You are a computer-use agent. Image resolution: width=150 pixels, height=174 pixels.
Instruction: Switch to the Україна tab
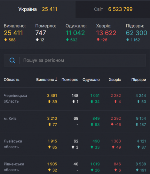click(x=38, y=9)
